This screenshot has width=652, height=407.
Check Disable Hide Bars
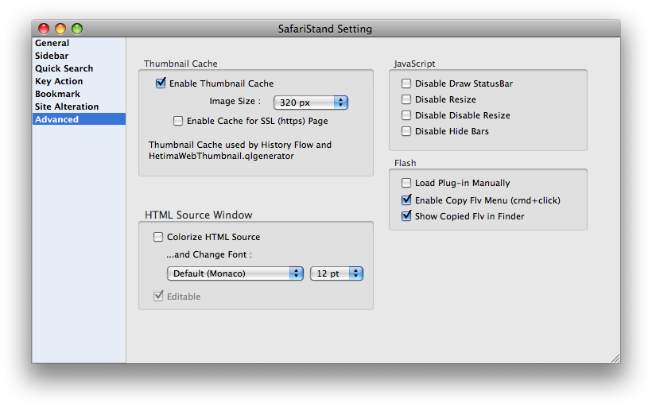pyautogui.click(x=406, y=131)
